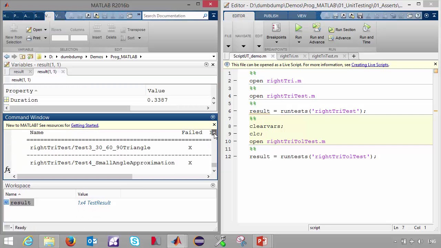The height and width of the screenshot is (248, 441).
Task: Click the Browse for folder icon
Action: pos(30,56)
